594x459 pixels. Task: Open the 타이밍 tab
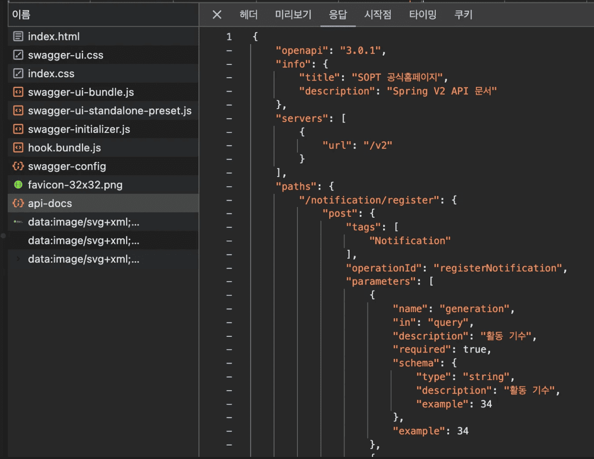tap(423, 15)
